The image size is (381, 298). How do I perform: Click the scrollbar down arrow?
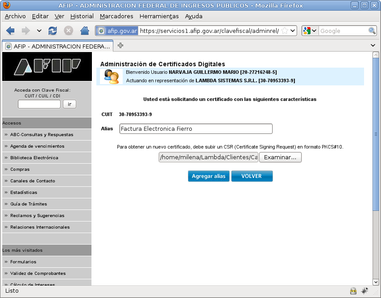click(376, 282)
